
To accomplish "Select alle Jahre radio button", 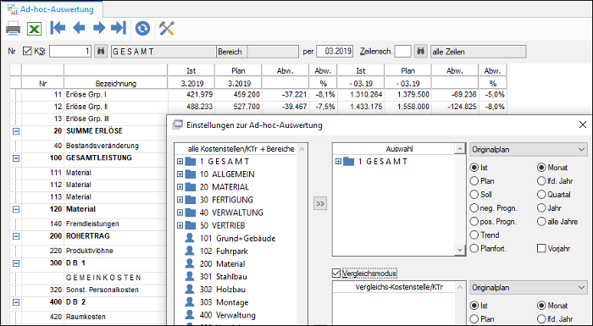I will (x=541, y=222).
